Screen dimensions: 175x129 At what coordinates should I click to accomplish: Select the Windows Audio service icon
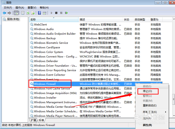click(32, 29)
